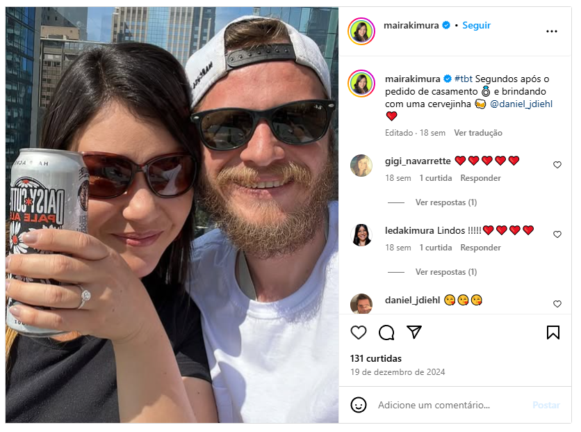
Task: Reply to gigi_navarrette's comment
Action: click(480, 178)
